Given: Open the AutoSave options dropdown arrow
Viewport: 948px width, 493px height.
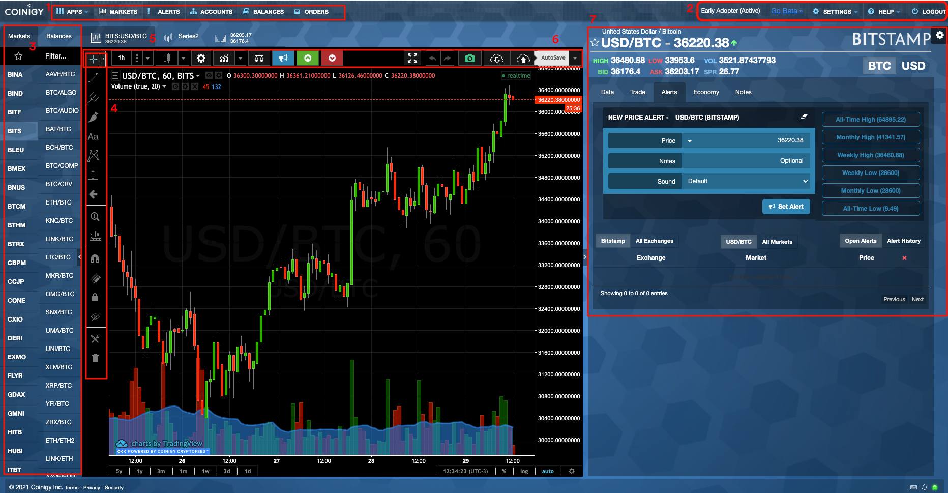Looking at the screenshot, I should pyautogui.click(x=575, y=58).
